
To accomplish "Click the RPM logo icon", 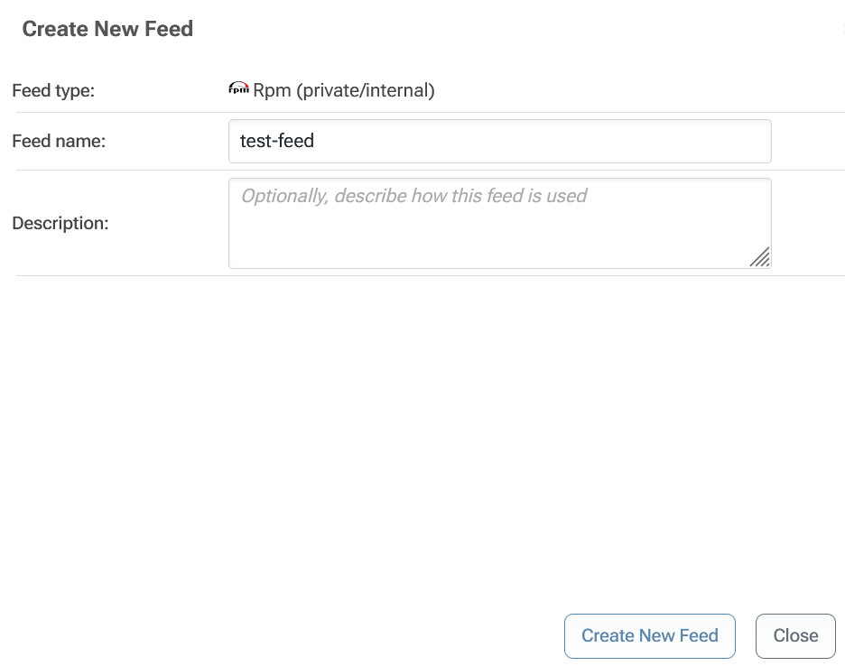I will (238, 89).
